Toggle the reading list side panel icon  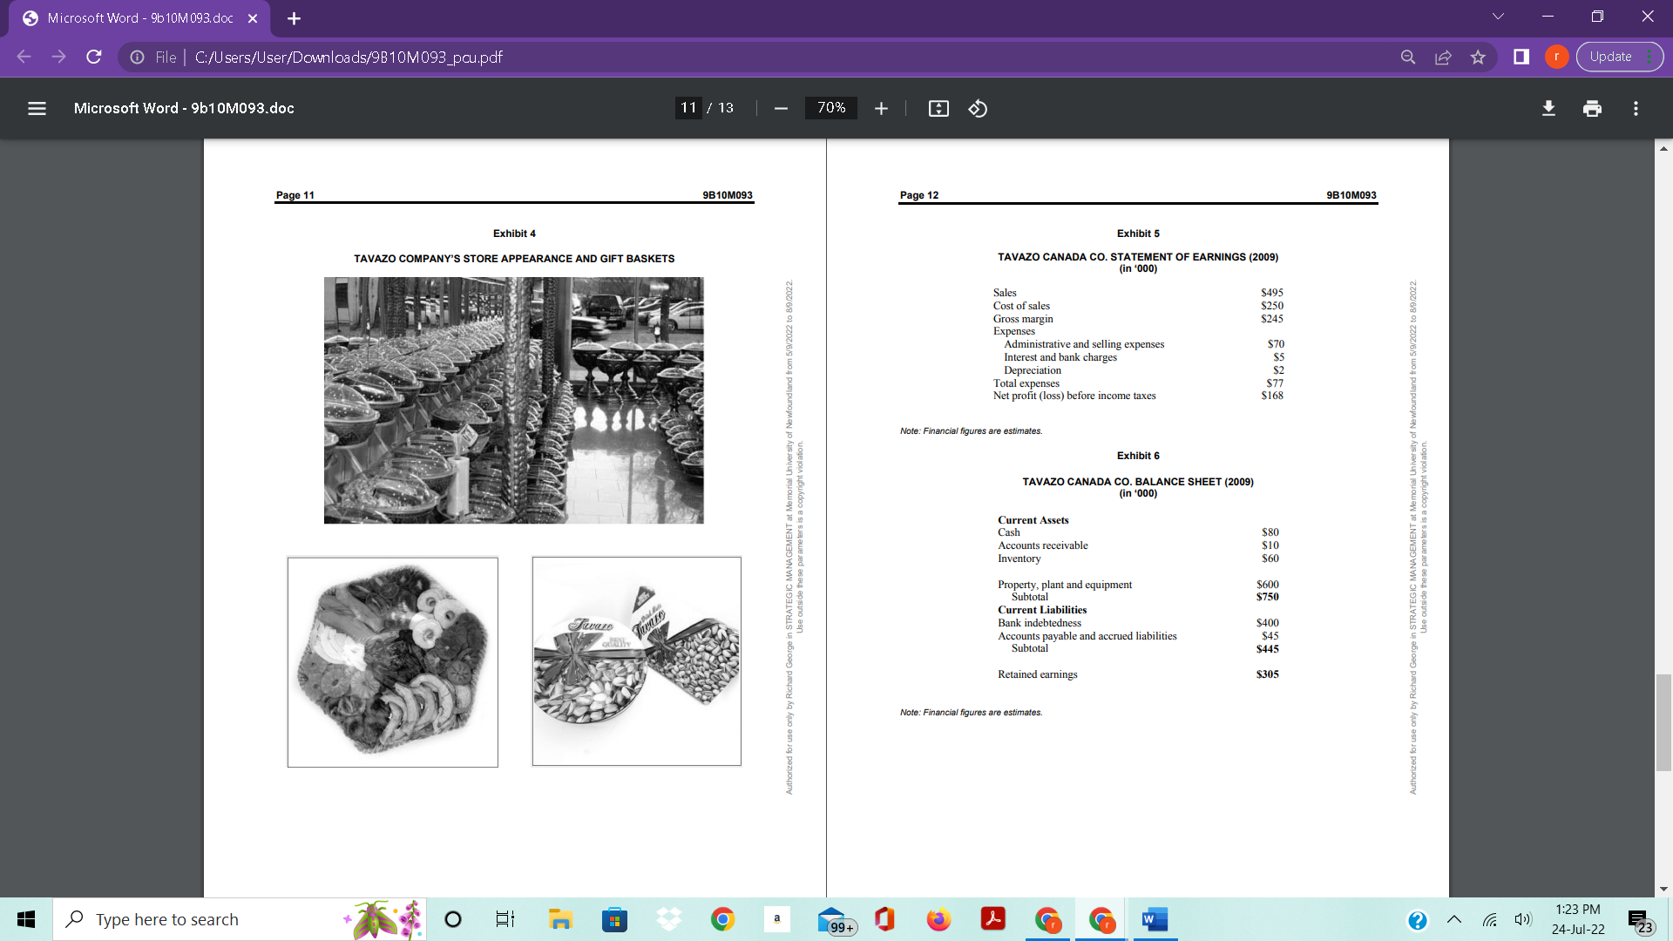coord(1521,57)
